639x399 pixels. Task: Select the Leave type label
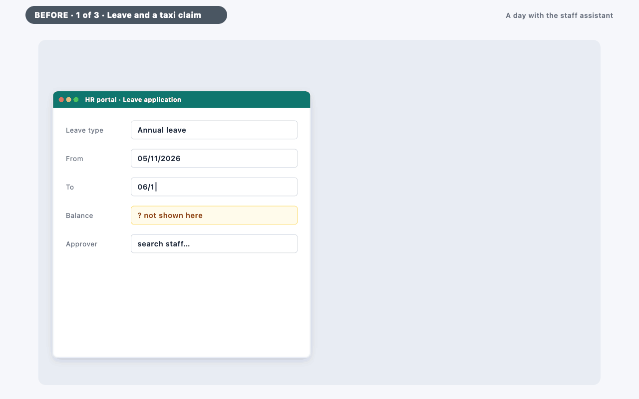[x=85, y=130]
